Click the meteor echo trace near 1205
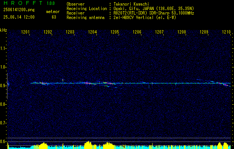234x149 pixels. click(109, 83)
